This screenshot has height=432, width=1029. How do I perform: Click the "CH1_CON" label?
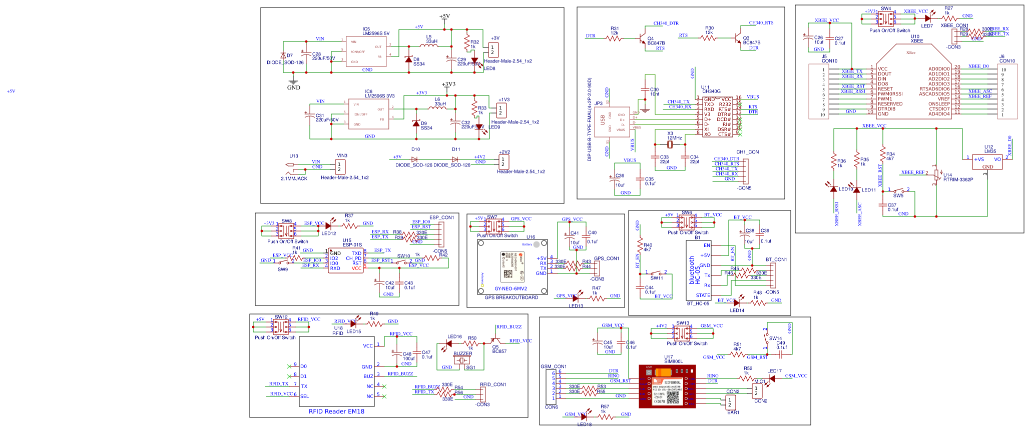coord(747,152)
